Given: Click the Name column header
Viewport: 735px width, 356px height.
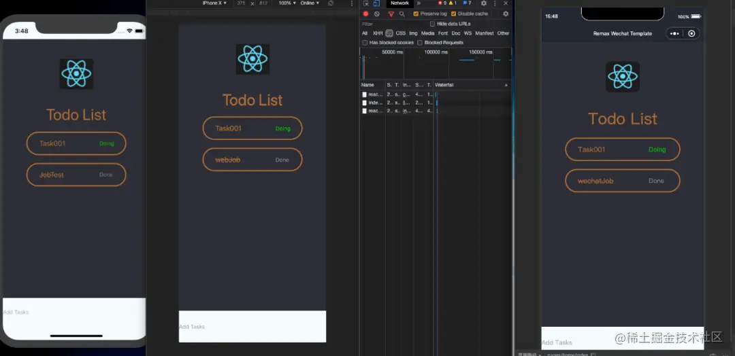Looking at the screenshot, I should [373, 85].
